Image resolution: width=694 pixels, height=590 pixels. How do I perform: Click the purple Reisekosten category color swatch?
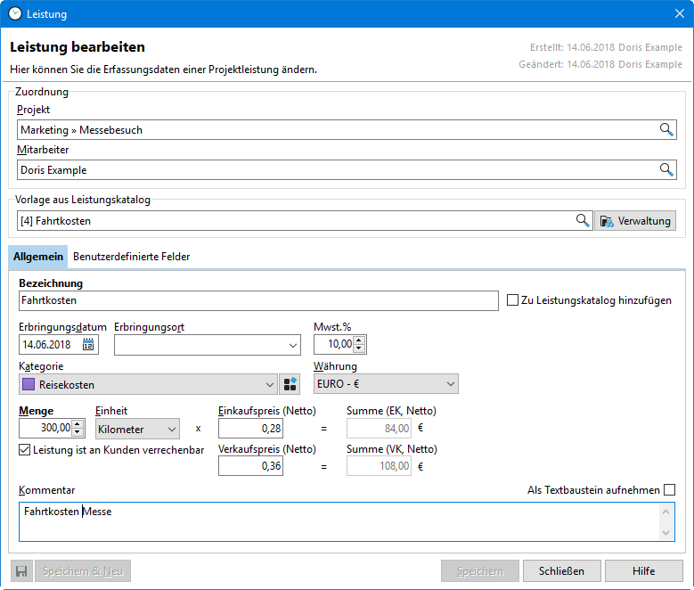pos(29,385)
